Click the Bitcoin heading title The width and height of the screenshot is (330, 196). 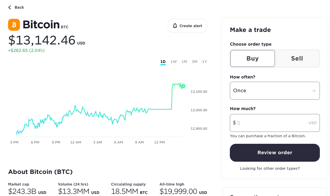[41, 25]
